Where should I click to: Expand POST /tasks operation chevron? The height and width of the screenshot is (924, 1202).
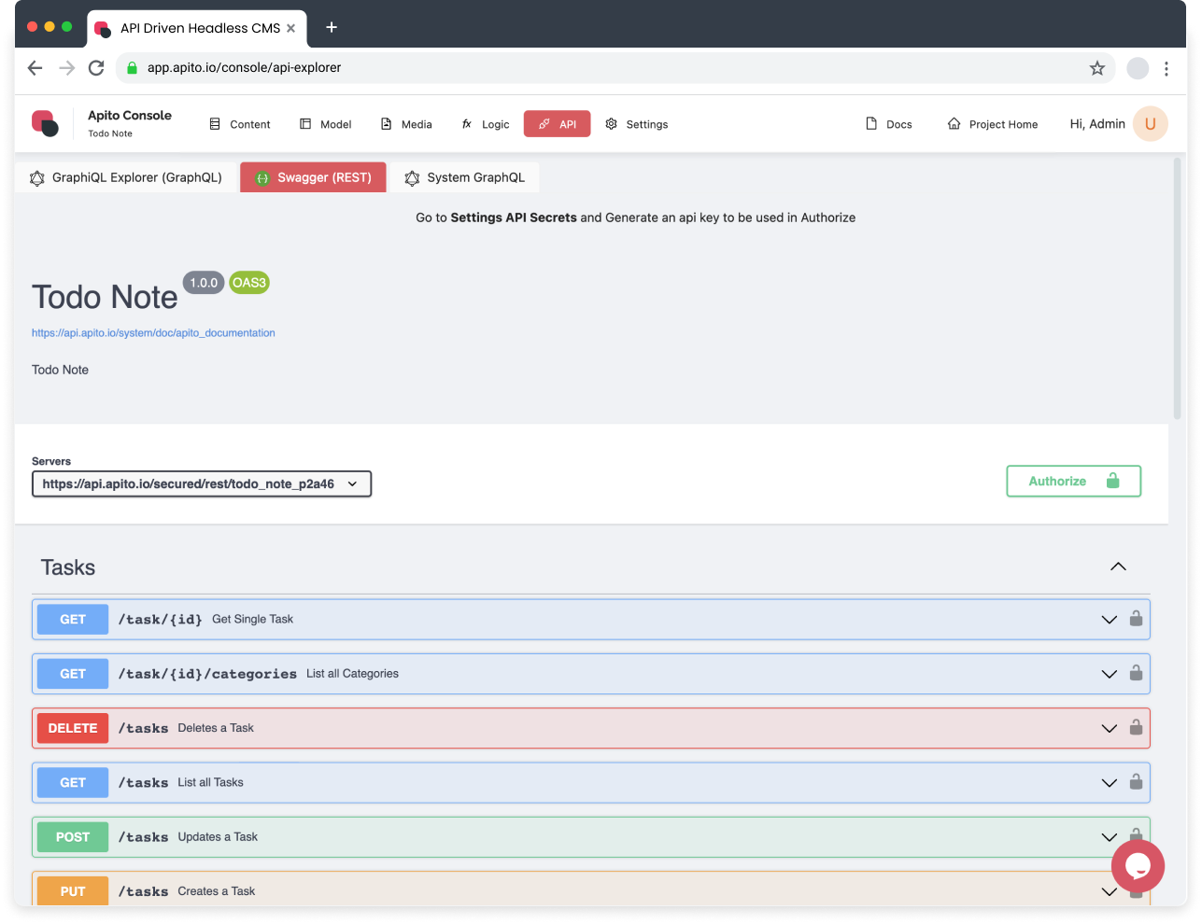click(1110, 837)
